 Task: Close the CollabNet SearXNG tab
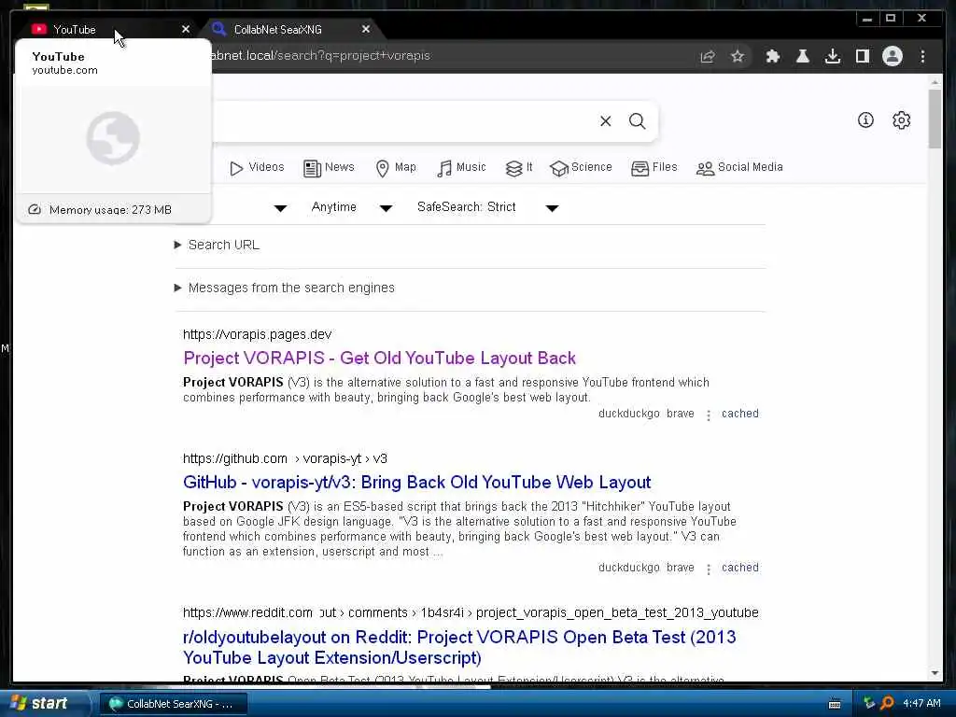tap(366, 29)
